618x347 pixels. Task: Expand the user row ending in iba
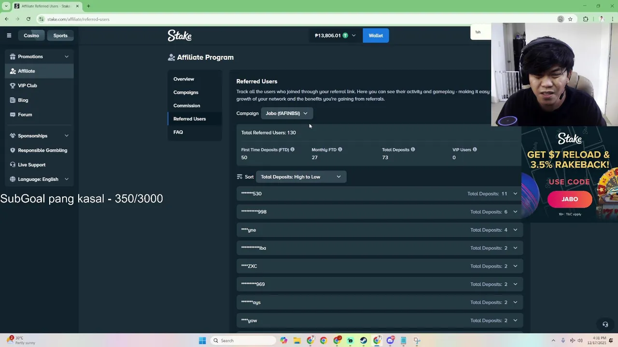(x=379, y=248)
